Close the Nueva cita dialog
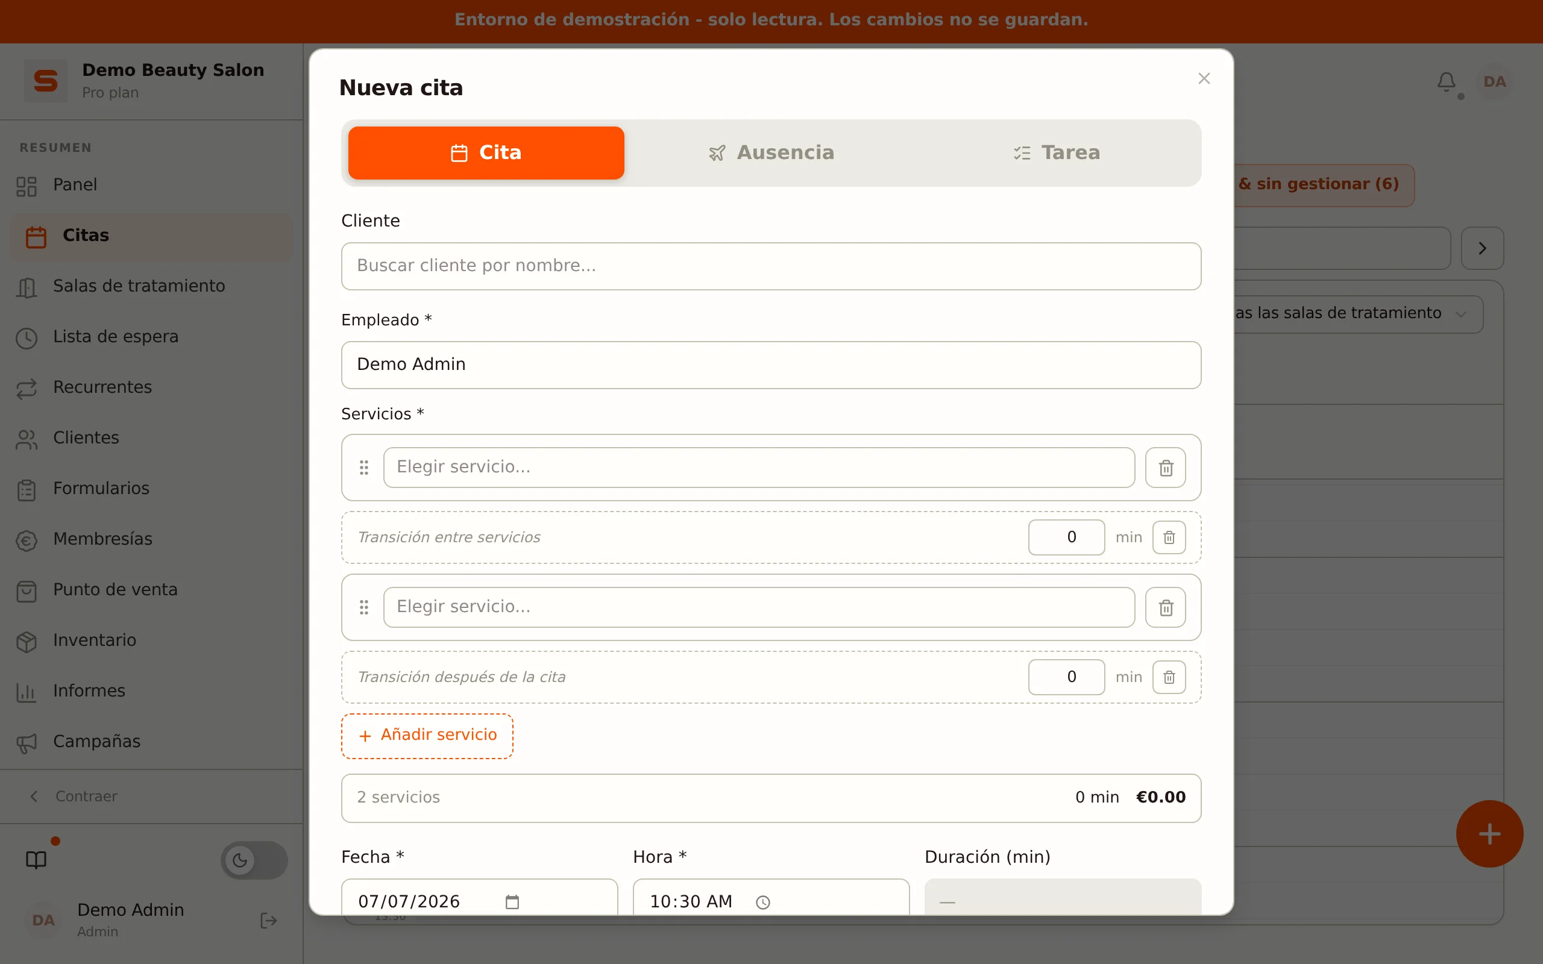Viewport: 1543px width, 964px height. (1204, 78)
